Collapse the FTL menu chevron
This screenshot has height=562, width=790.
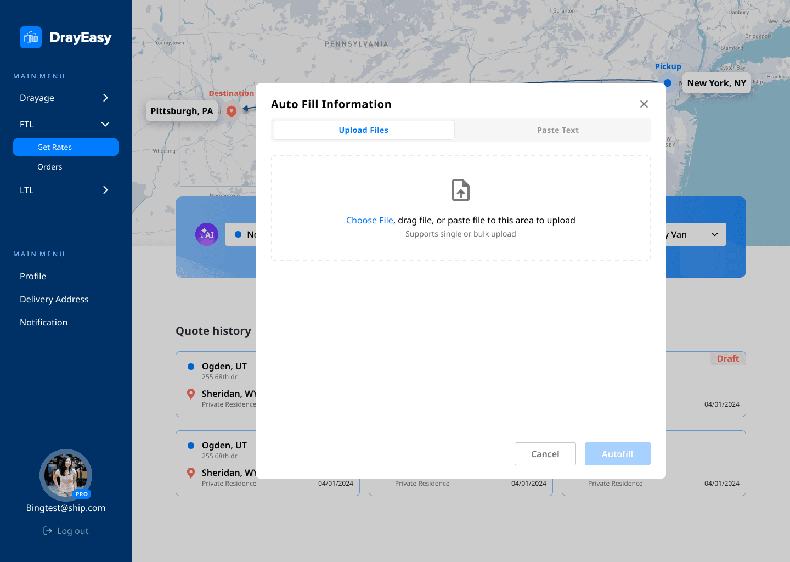click(105, 124)
